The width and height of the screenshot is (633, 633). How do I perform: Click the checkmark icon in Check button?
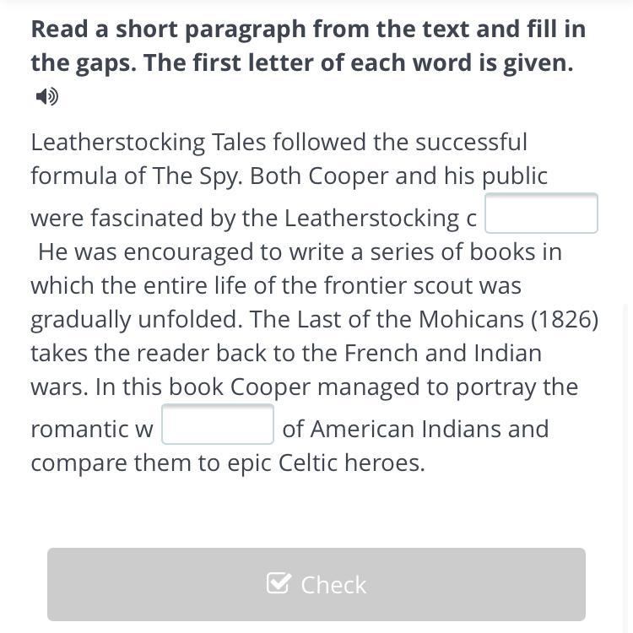(x=279, y=583)
